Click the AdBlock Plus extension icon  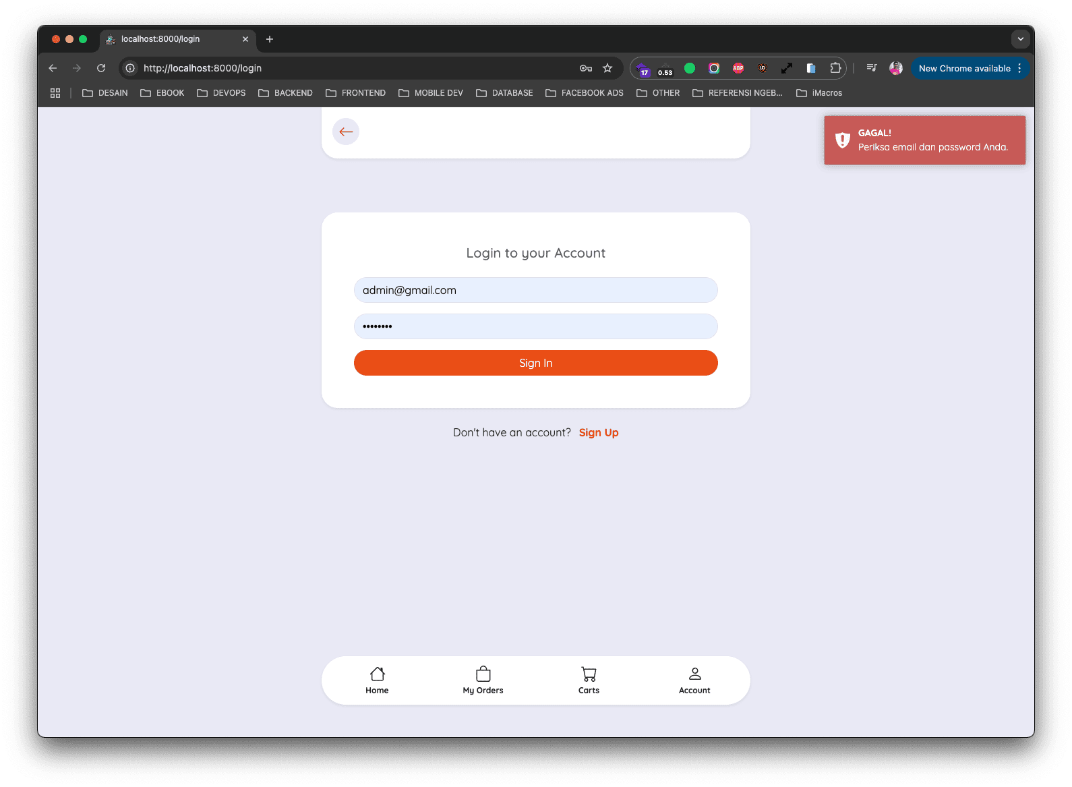pyautogui.click(x=738, y=68)
